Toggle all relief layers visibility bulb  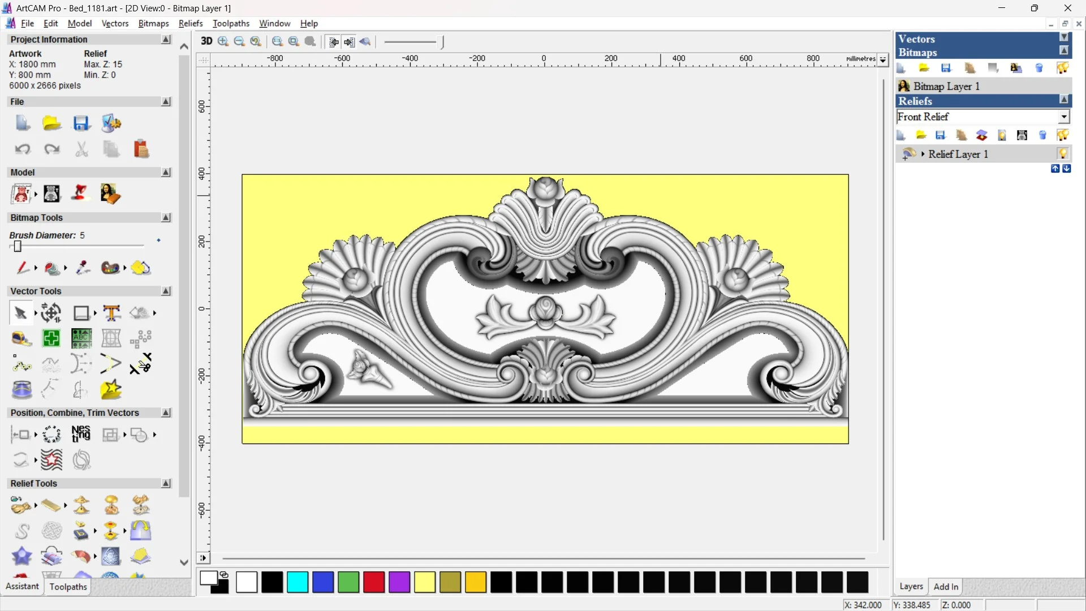click(x=1063, y=135)
